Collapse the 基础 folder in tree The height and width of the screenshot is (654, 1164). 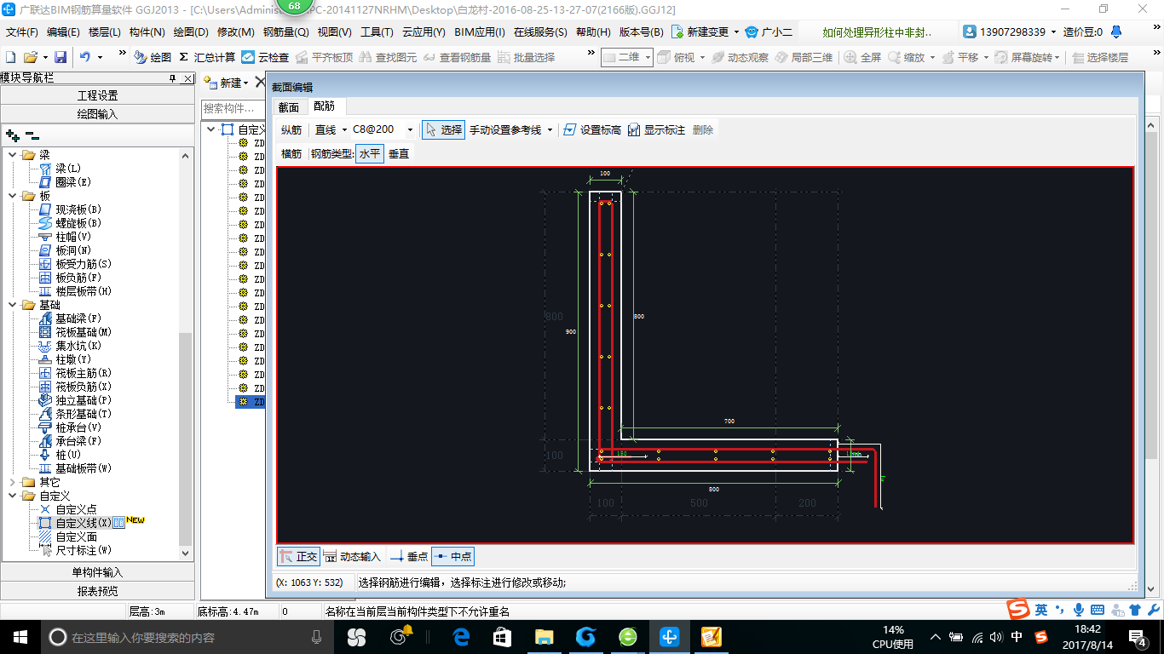13,305
